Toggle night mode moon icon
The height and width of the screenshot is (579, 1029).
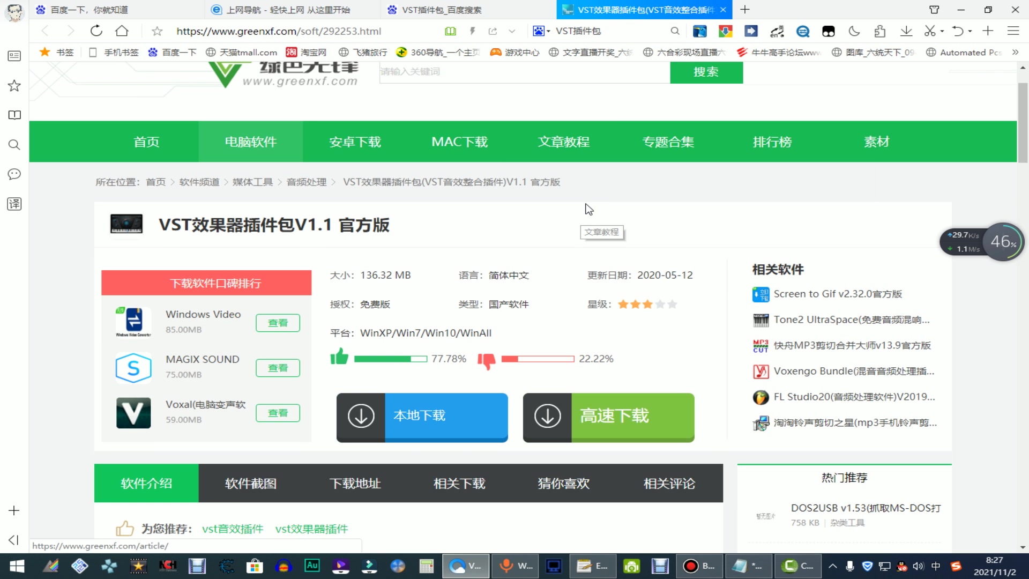[854, 31]
